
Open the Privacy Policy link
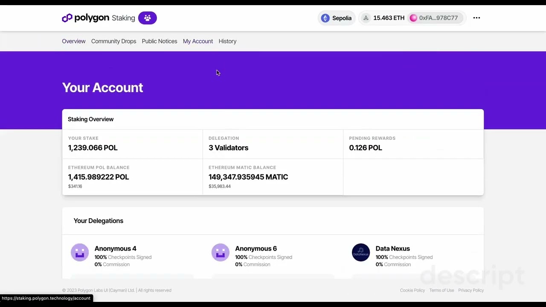tap(471, 290)
